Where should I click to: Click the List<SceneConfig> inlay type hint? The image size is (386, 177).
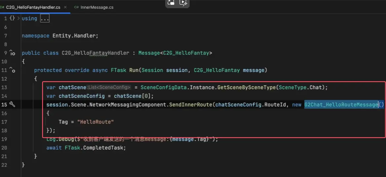click(109, 87)
